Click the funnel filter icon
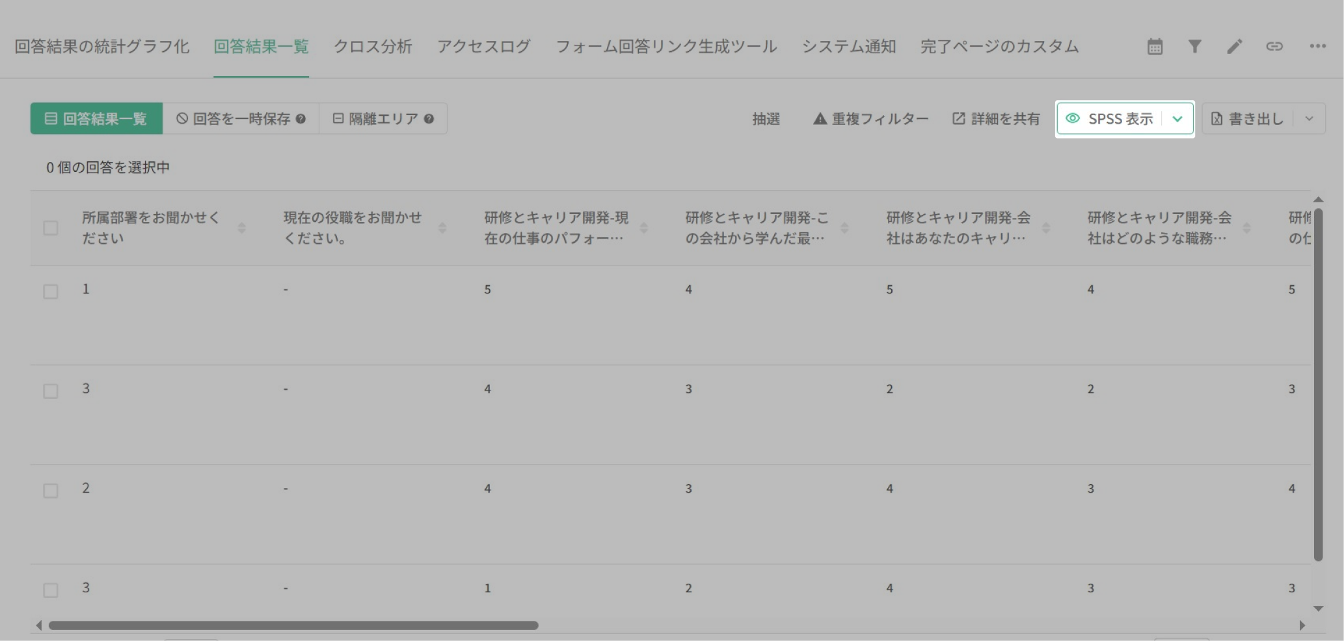Screen dimensions: 1344x641 [x=1194, y=46]
